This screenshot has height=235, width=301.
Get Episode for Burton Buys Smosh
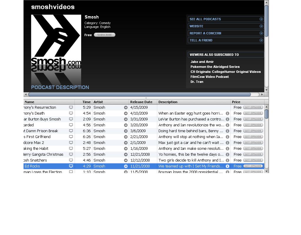coord(253,119)
